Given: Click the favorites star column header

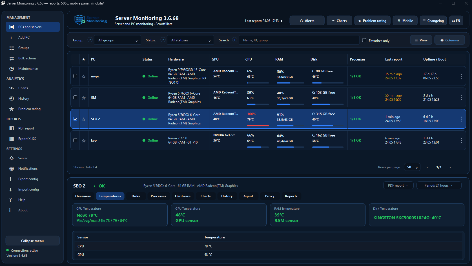Looking at the screenshot, I should [x=83, y=59].
